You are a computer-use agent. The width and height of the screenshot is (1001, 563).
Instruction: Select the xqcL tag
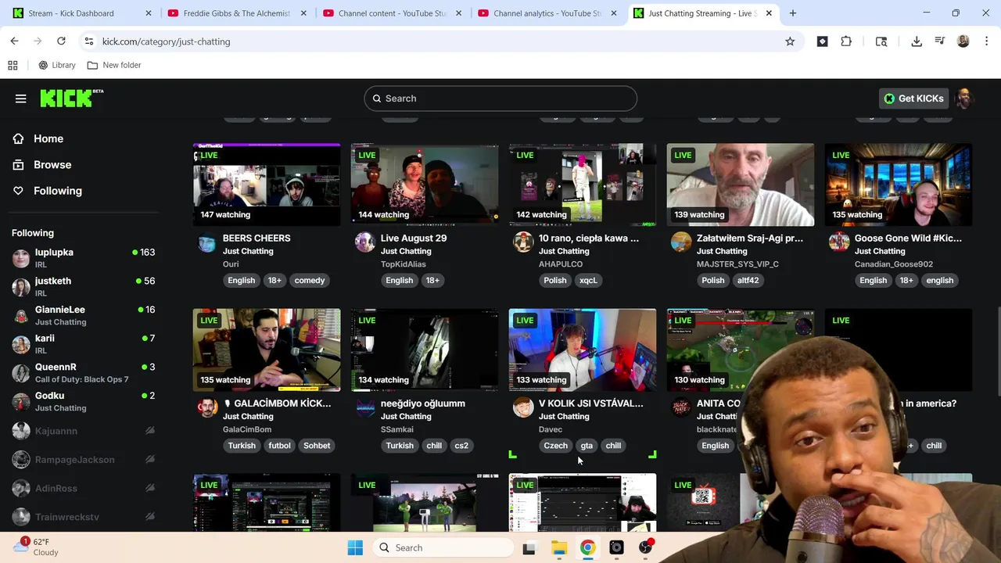[588, 280]
